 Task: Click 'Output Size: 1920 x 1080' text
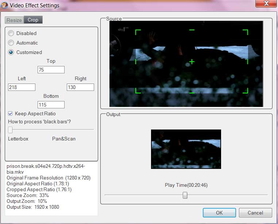[x=33, y=207]
